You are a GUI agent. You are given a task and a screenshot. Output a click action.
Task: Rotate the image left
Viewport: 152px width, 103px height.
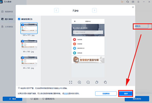coord(97,82)
